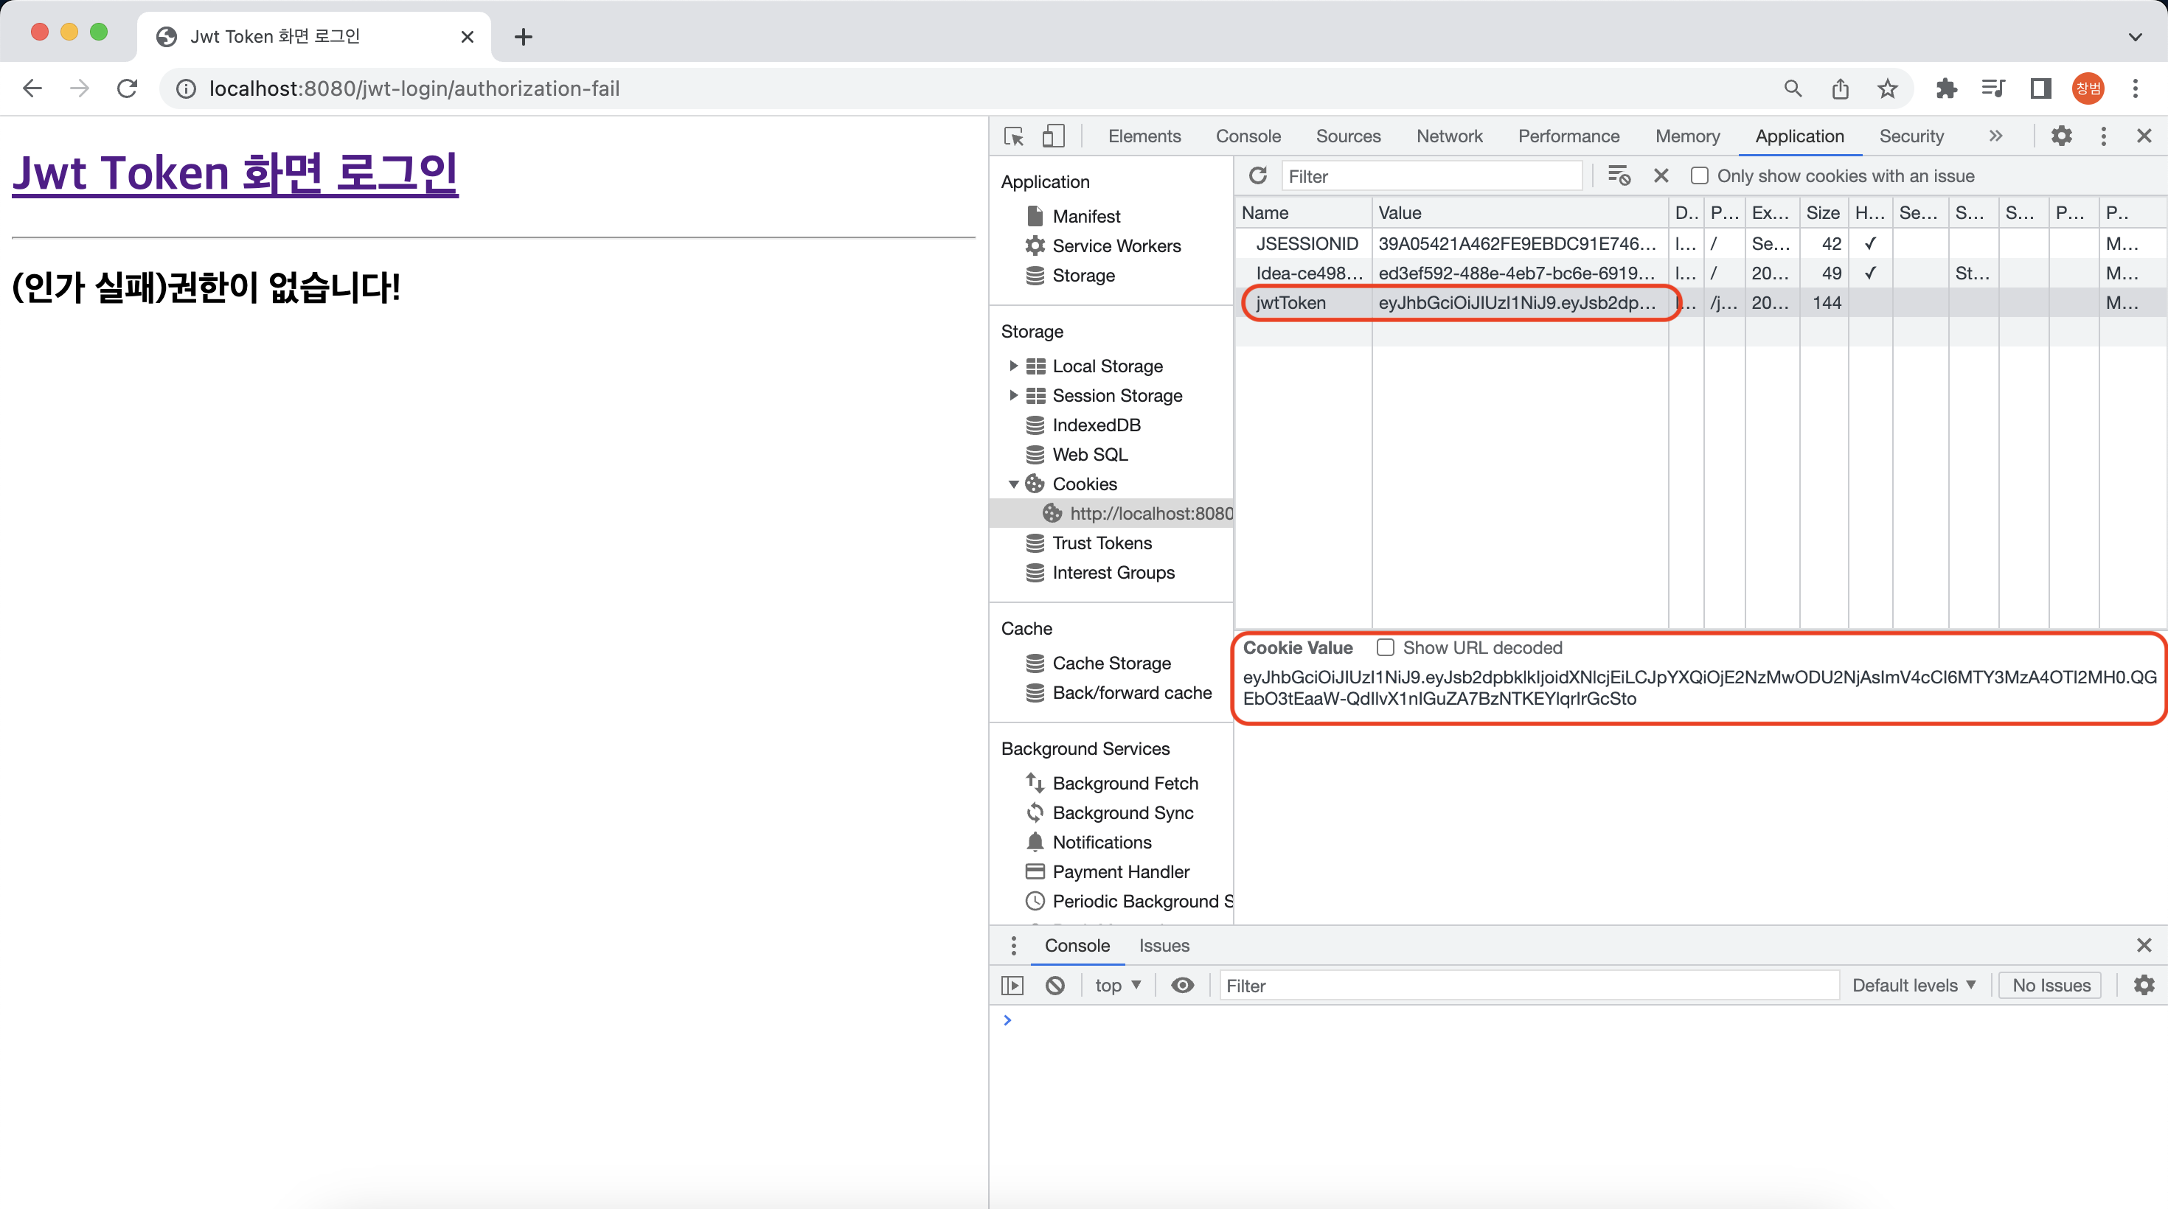Image resolution: width=2168 pixels, height=1209 pixels.
Task: Refresh the cookies table
Action: coord(1257,176)
